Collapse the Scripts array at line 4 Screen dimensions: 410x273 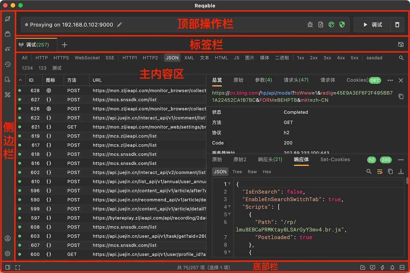229,206
